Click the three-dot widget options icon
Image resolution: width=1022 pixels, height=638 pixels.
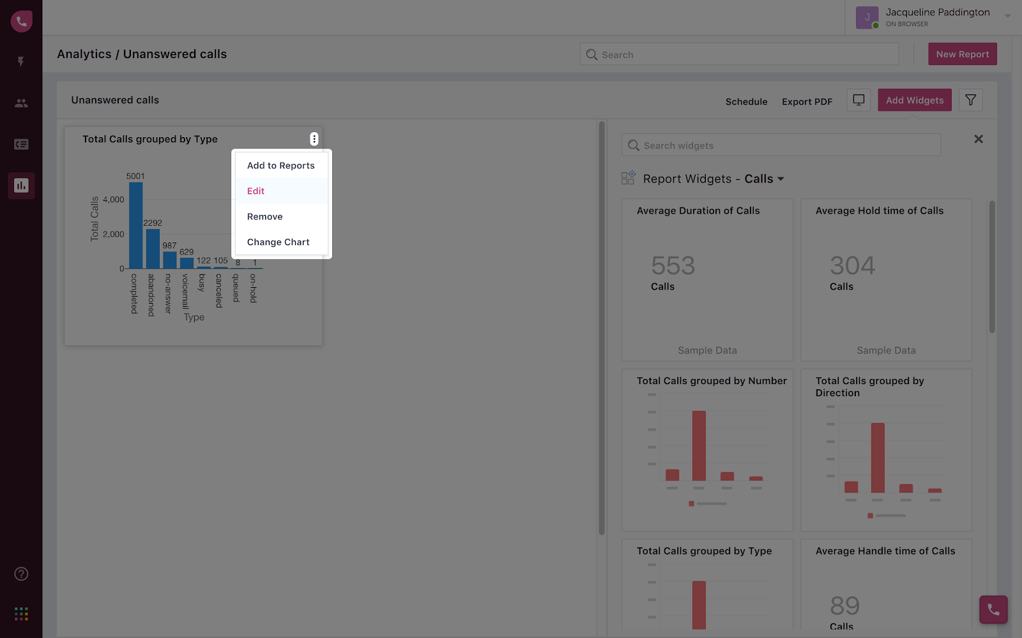314,139
